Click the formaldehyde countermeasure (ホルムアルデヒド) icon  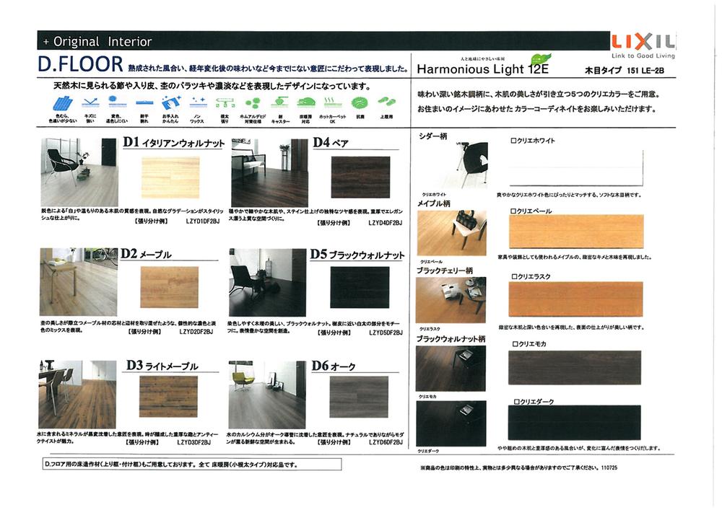tap(251, 103)
